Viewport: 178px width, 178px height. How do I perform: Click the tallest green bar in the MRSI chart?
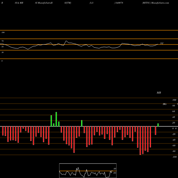click(x=56, y=119)
